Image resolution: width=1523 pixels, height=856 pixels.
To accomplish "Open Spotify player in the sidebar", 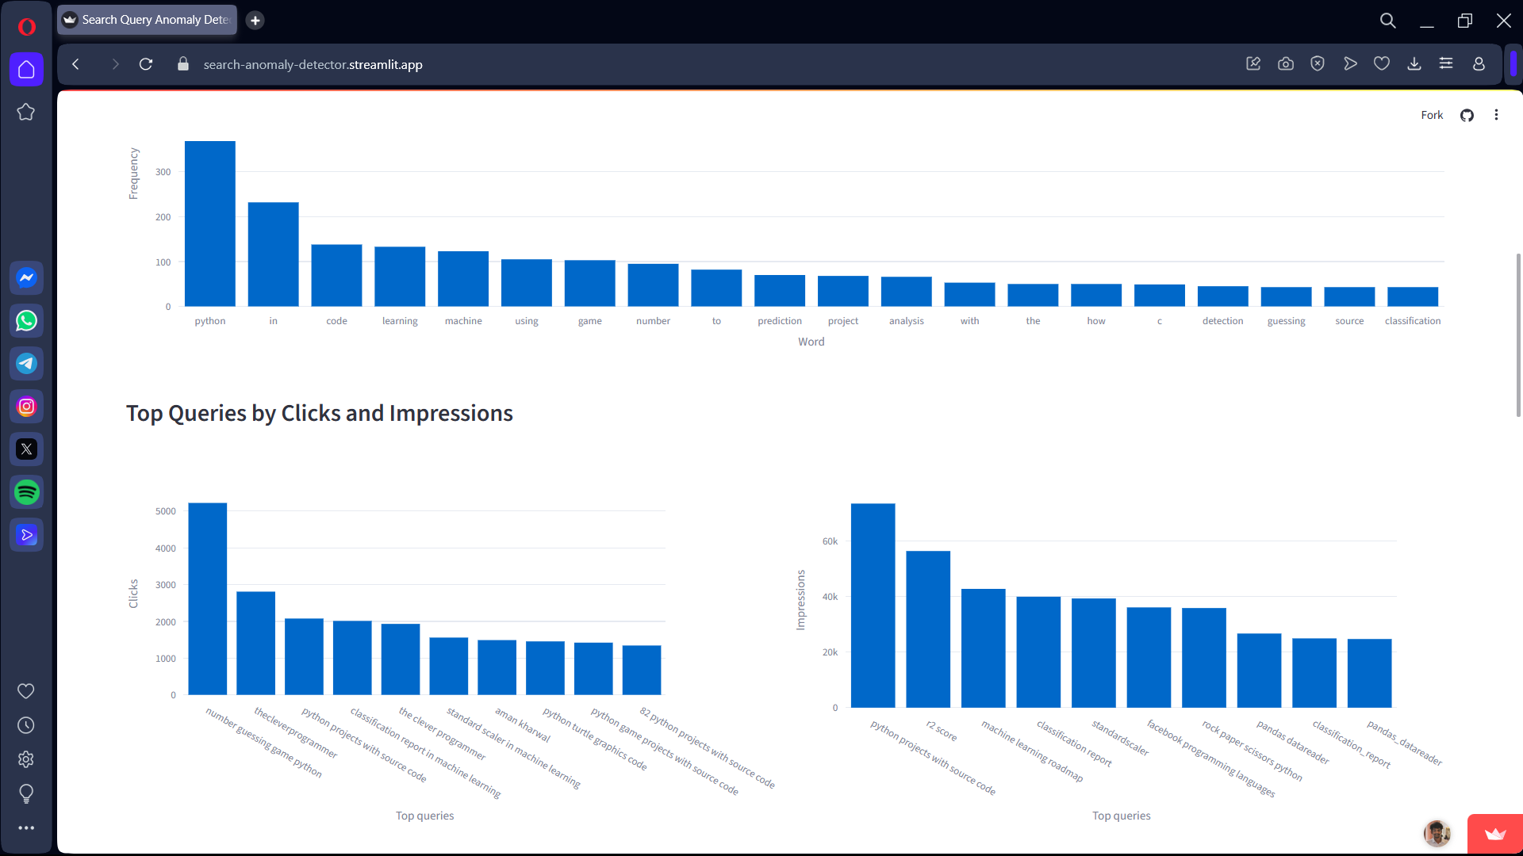I will pos(26,492).
